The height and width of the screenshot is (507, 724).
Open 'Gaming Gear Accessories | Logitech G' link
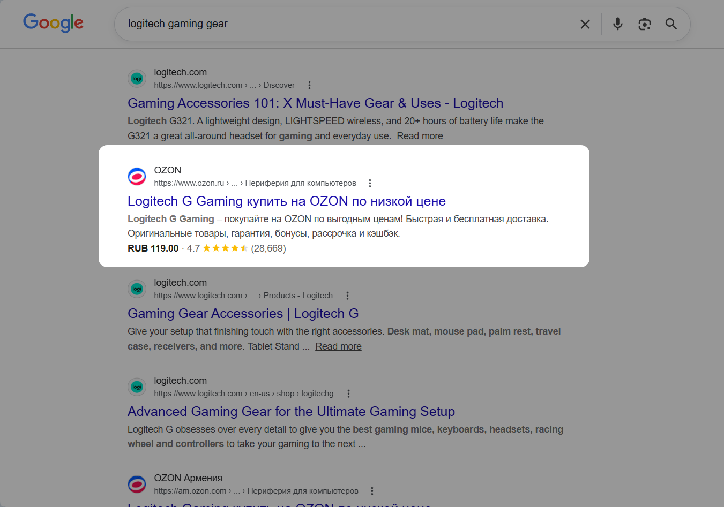click(243, 314)
